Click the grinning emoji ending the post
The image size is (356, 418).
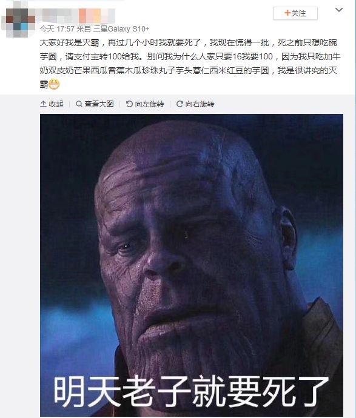point(53,84)
